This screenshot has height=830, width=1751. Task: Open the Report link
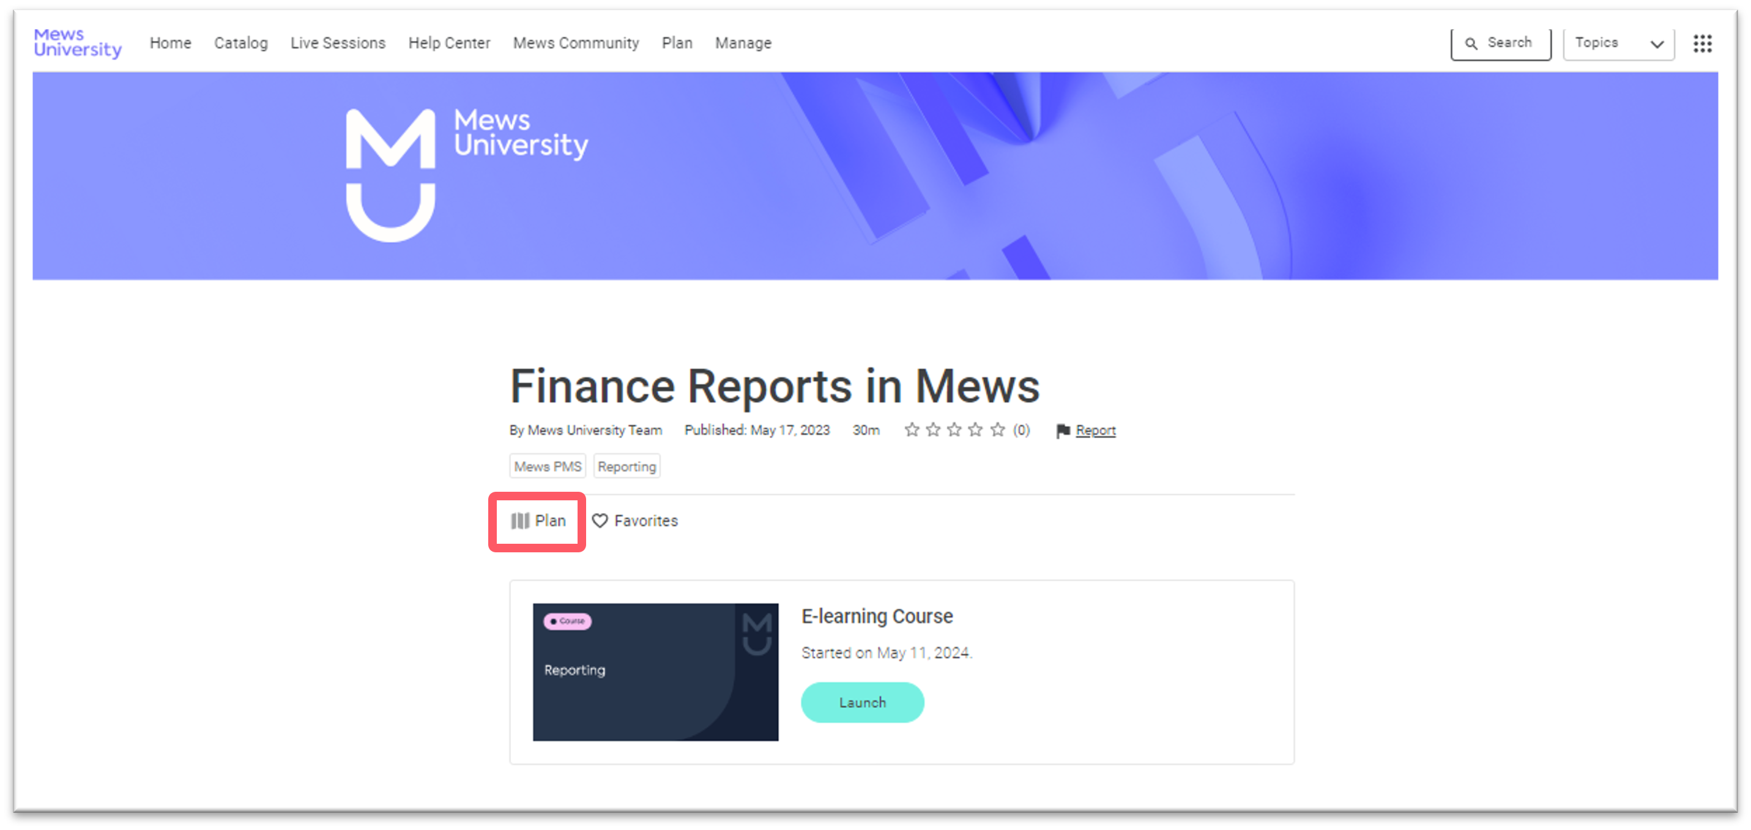click(1095, 431)
